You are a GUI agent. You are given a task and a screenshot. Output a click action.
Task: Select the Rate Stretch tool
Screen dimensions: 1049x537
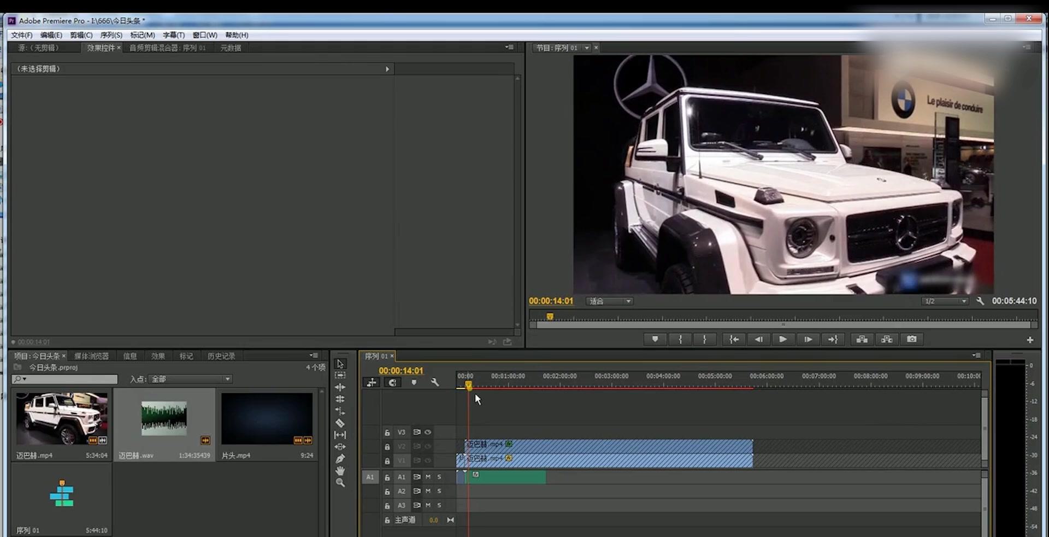pos(340,411)
